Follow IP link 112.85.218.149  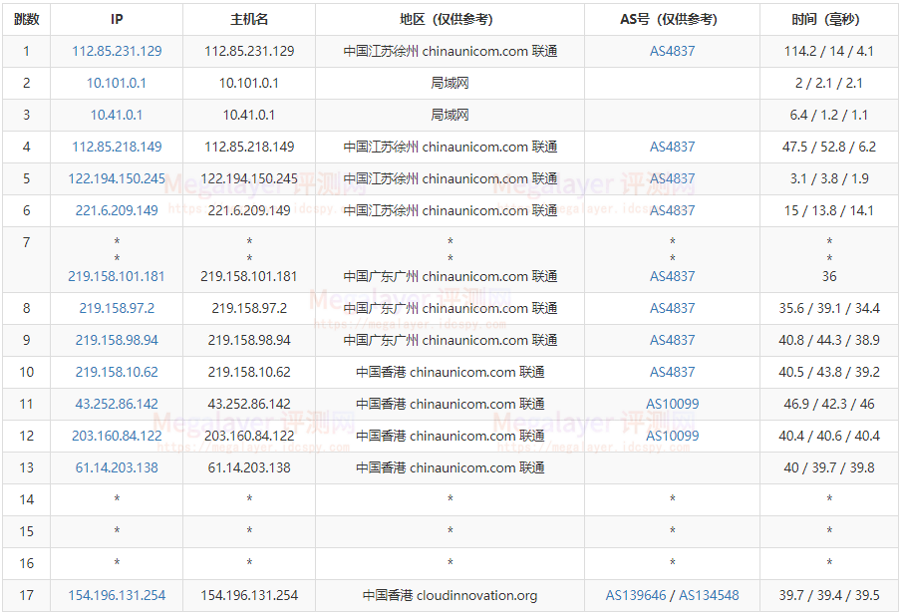point(117,147)
